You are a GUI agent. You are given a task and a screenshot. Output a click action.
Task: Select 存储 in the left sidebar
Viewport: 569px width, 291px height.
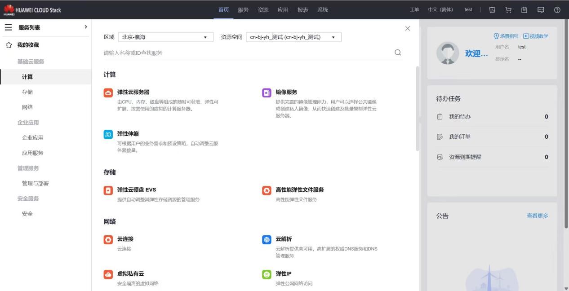click(x=27, y=92)
